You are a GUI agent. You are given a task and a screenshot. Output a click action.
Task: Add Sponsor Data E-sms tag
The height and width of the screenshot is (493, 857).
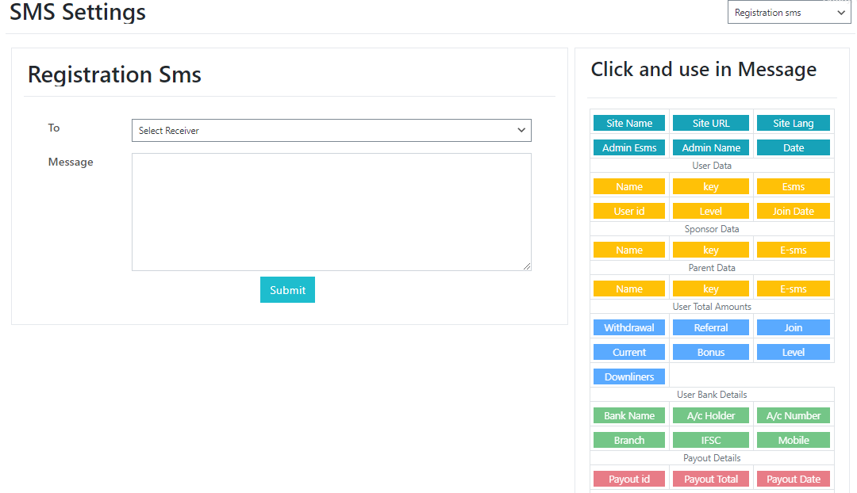[x=793, y=250]
